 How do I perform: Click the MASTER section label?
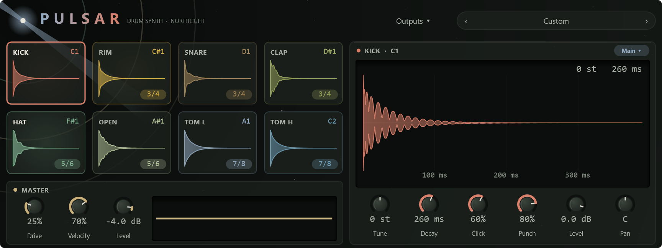tap(35, 190)
